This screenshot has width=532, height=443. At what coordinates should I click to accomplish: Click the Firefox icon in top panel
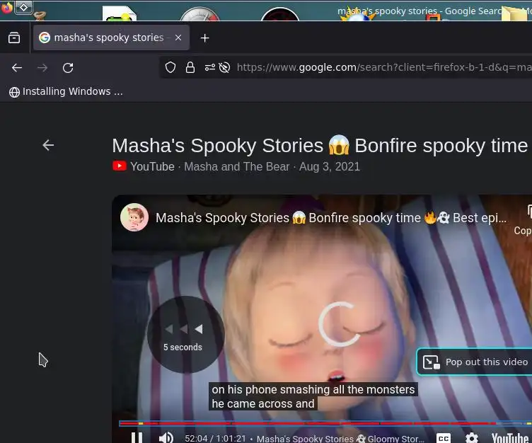click(x=6, y=7)
